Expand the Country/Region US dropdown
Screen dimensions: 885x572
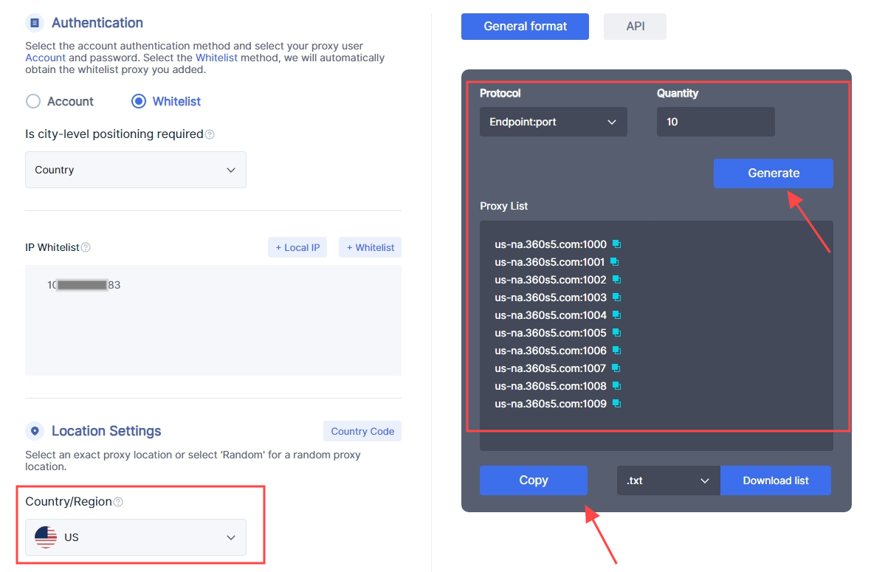click(136, 537)
